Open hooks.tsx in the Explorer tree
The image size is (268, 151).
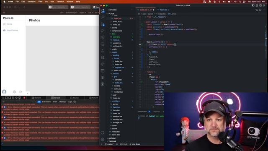[x=116, y=132]
